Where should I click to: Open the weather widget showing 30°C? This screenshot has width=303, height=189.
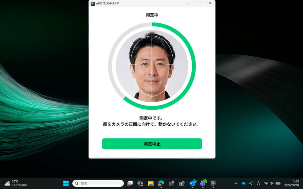click(x=16, y=183)
